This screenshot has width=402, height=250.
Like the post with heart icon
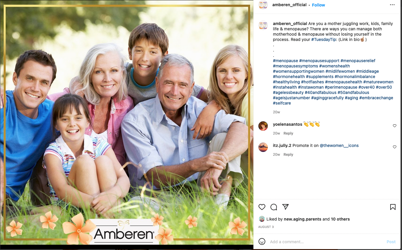pyautogui.click(x=262, y=207)
